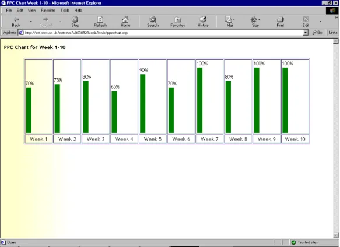Viewport: 340px width, 247px height.
Task: Open the Edit menu
Action: 20,11
